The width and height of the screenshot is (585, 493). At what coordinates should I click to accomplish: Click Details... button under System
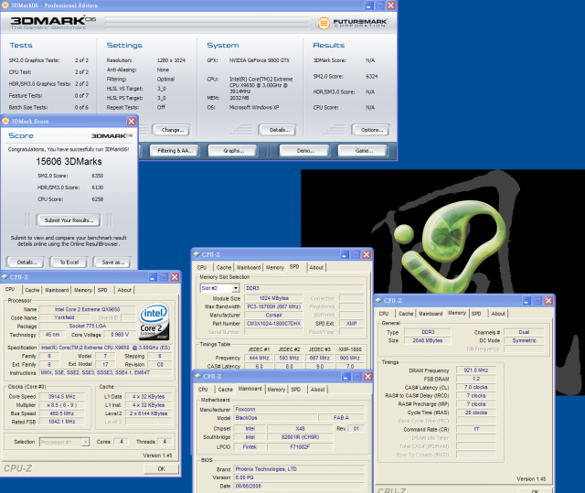[x=278, y=130]
